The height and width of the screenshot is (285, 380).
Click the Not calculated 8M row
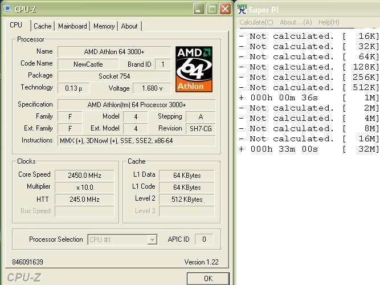click(x=309, y=129)
